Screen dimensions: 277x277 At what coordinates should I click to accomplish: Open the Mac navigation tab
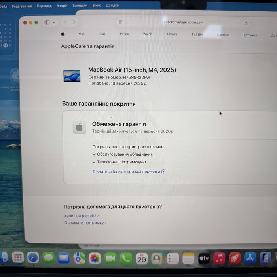tap(82, 34)
